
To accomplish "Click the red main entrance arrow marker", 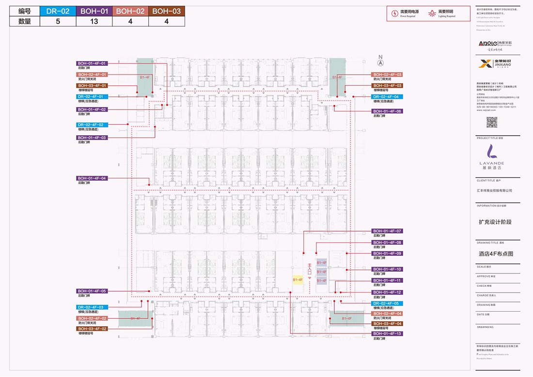I will [x=309, y=278].
